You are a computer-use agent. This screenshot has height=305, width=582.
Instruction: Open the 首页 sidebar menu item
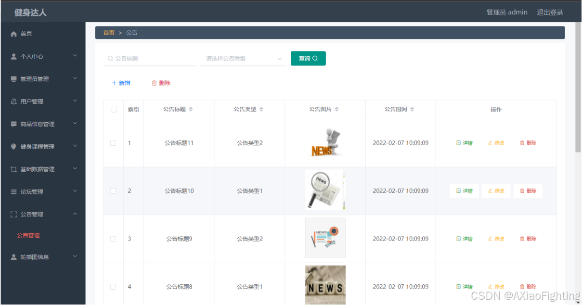[43, 34]
